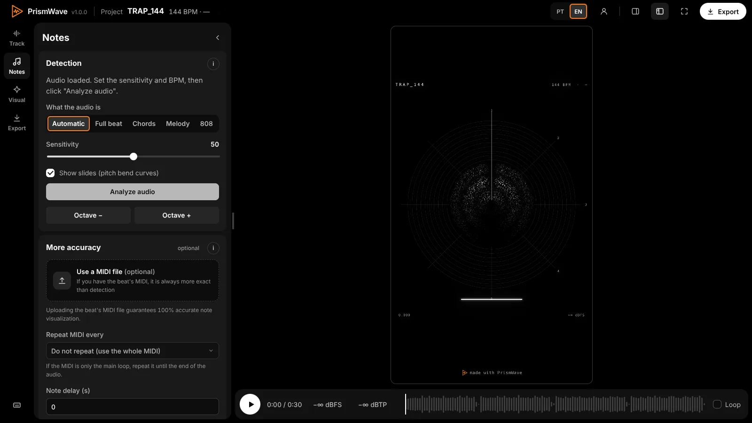The width and height of the screenshot is (752, 423).
Task: Select Full beat audio type
Action: [x=109, y=124]
